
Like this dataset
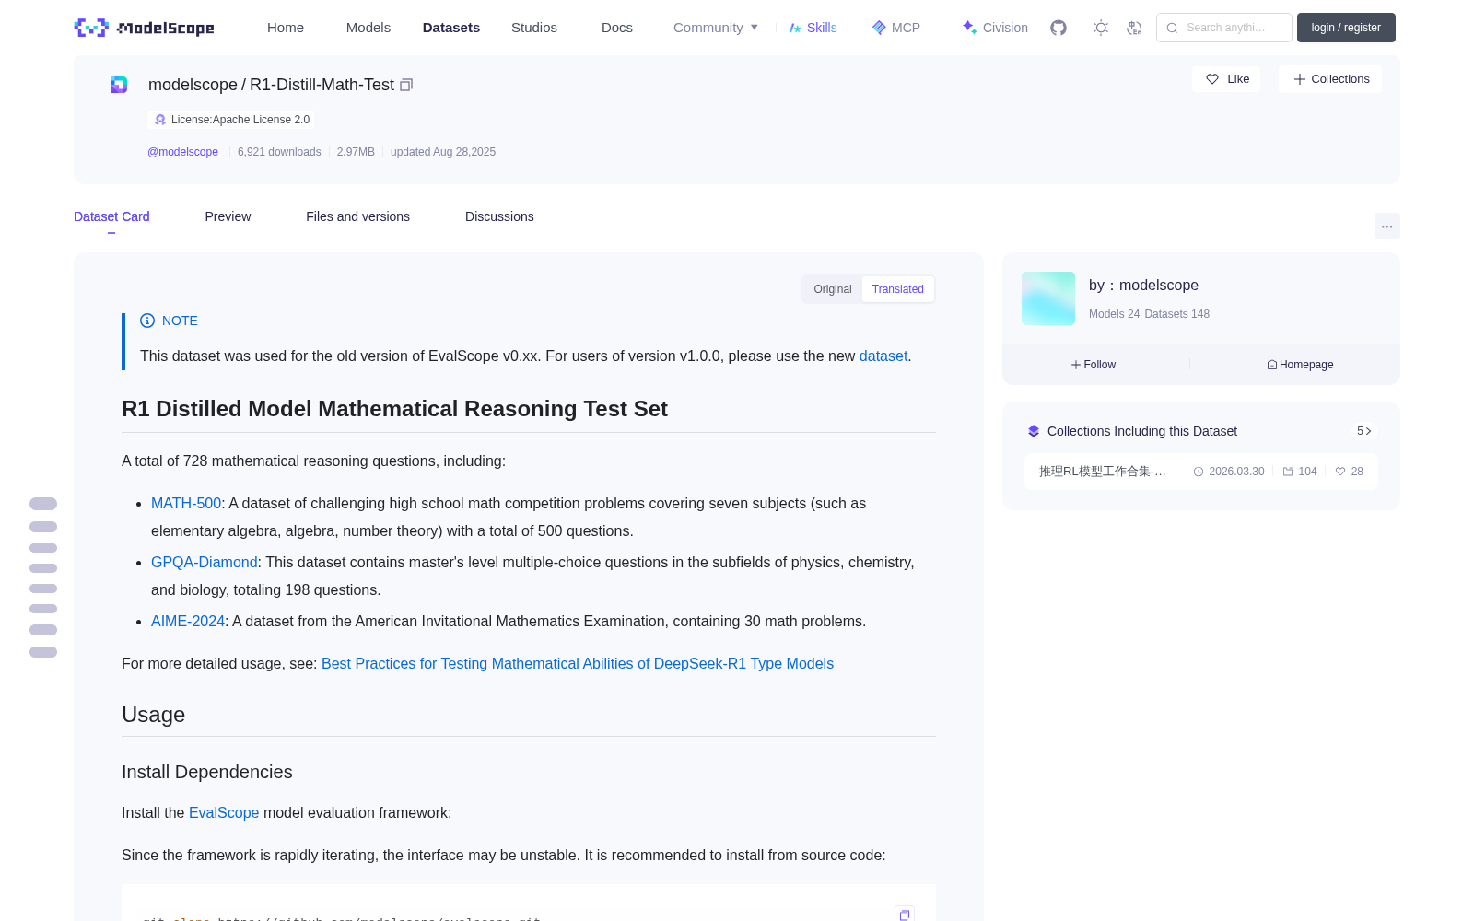[x=1226, y=79]
